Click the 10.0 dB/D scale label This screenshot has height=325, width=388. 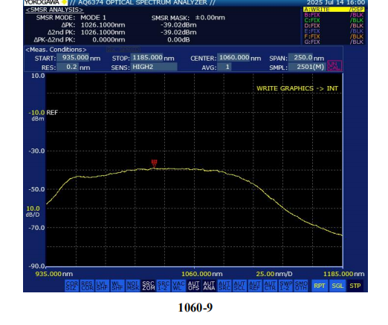click(x=33, y=211)
